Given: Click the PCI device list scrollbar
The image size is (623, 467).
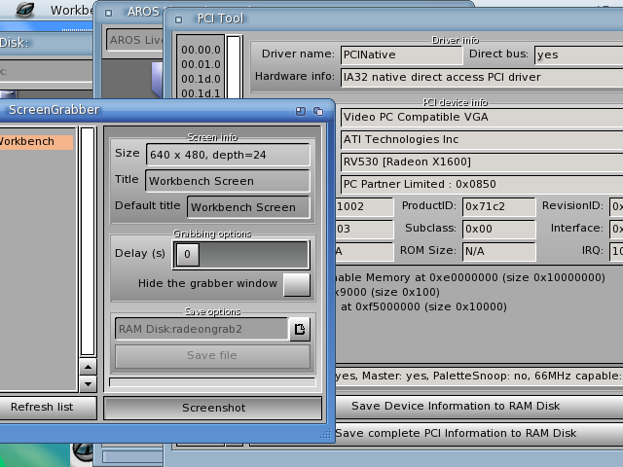Looking at the screenshot, I should click(234, 67).
